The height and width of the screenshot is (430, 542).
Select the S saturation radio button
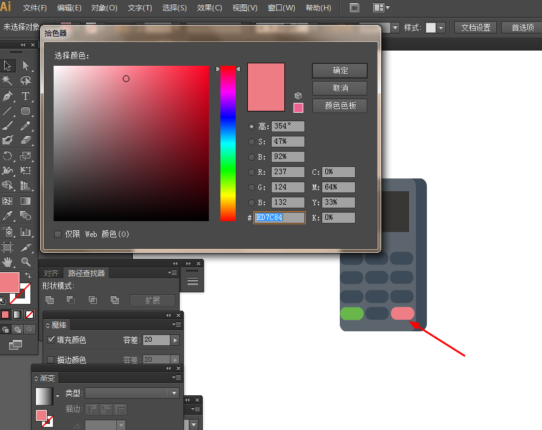tap(252, 142)
